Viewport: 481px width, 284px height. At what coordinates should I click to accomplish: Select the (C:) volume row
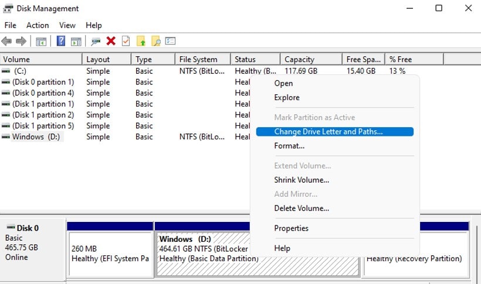[21, 71]
